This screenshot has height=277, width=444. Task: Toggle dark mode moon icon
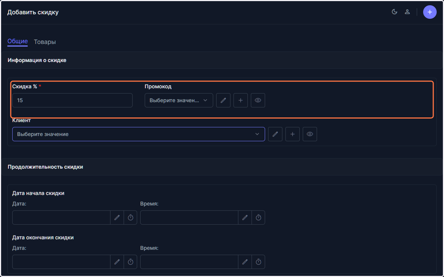pyautogui.click(x=394, y=12)
